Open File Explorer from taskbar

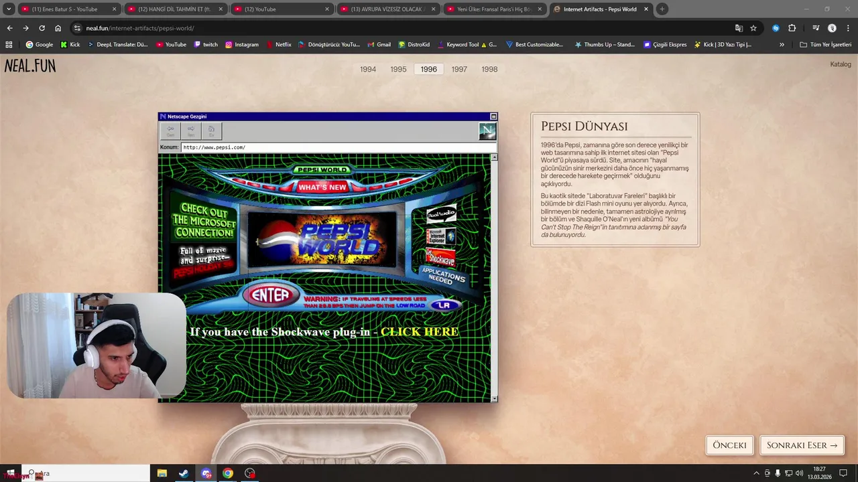(x=162, y=473)
